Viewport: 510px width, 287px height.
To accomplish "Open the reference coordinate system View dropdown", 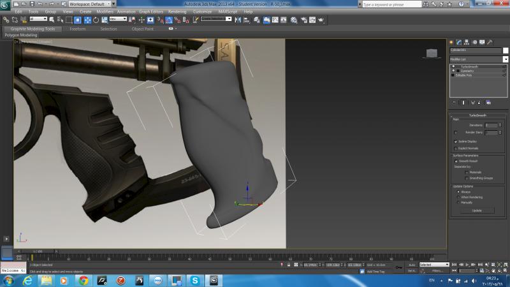I will (118, 19).
